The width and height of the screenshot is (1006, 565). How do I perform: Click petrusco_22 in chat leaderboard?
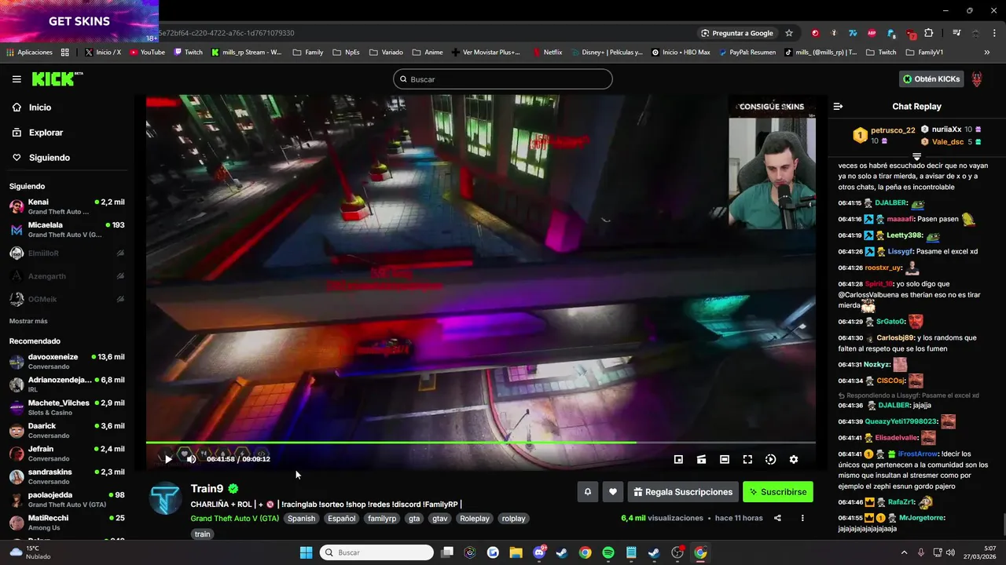click(x=893, y=130)
